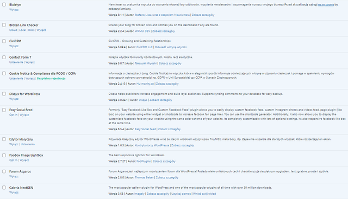Image resolution: width=348 pixels, height=199 pixels.
Task: Open Imagely author link
Action: [139, 194]
